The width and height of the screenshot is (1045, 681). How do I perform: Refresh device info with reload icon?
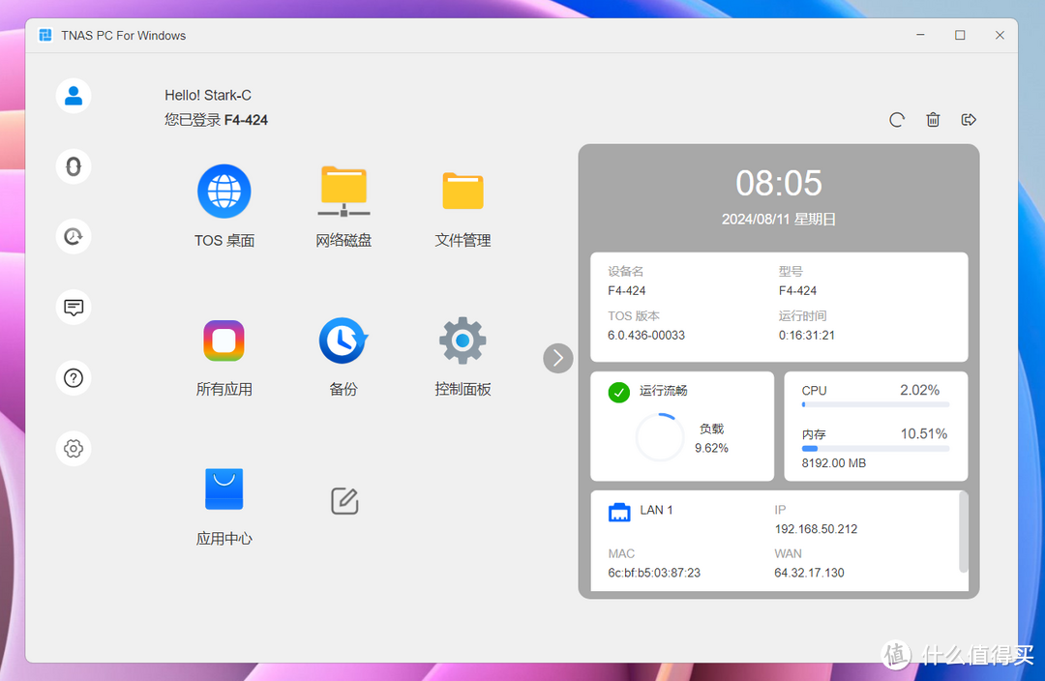click(897, 120)
